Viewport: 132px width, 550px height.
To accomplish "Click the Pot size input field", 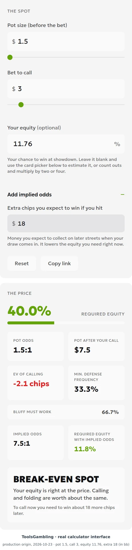I will (66, 42).
